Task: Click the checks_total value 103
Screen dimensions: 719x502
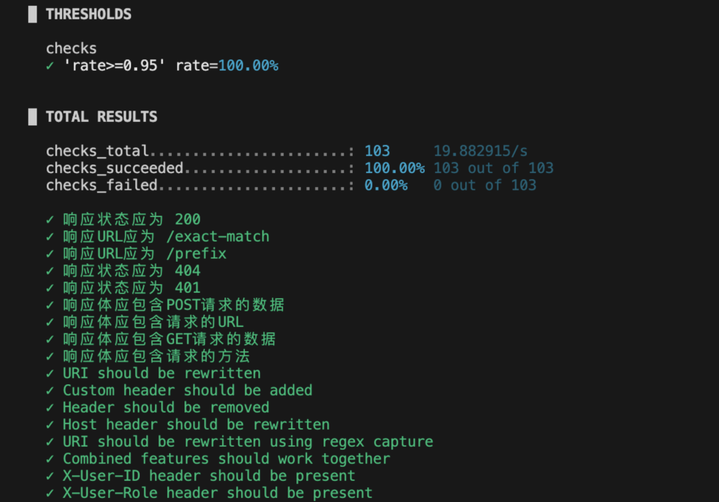Action: click(377, 151)
